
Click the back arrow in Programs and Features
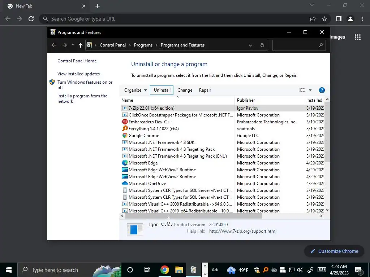pyautogui.click(x=54, y=45)
